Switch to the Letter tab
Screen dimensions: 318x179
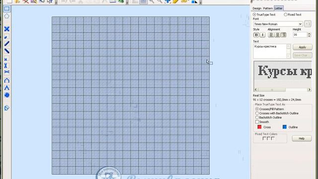click(278, 8)
